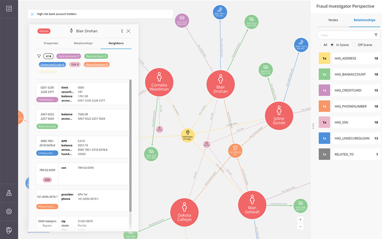382x239 pixels.
Task: Open the more options menu for Blair Drohan
Action: (122, 31)
